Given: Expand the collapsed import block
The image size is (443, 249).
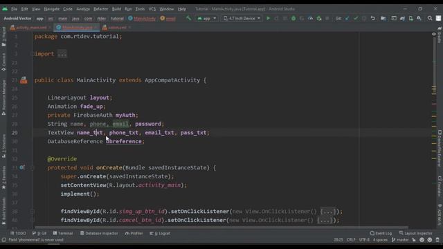Looking at the screenshot, I should (62, 54).
